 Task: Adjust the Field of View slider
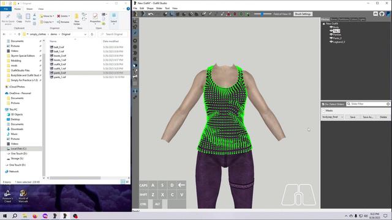click(x=263, y=14)
